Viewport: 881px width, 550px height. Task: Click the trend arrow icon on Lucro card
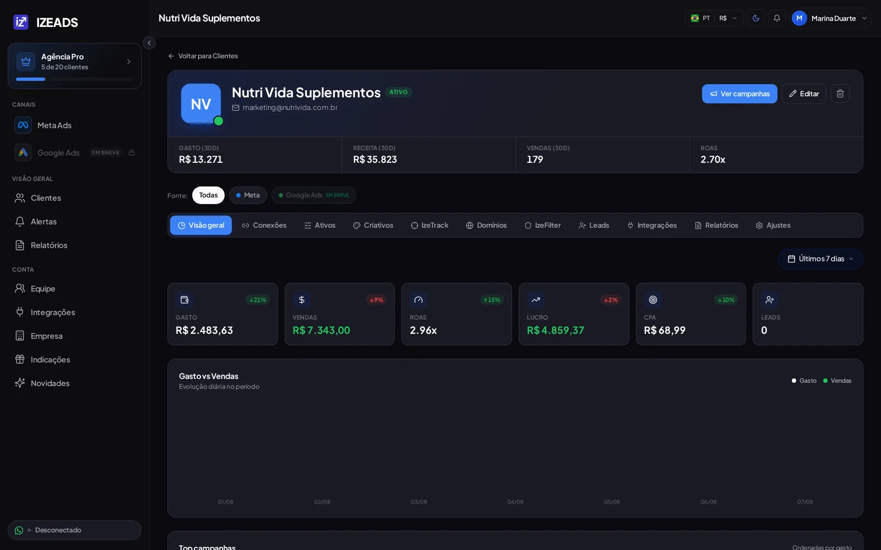[x=536, y=300]
